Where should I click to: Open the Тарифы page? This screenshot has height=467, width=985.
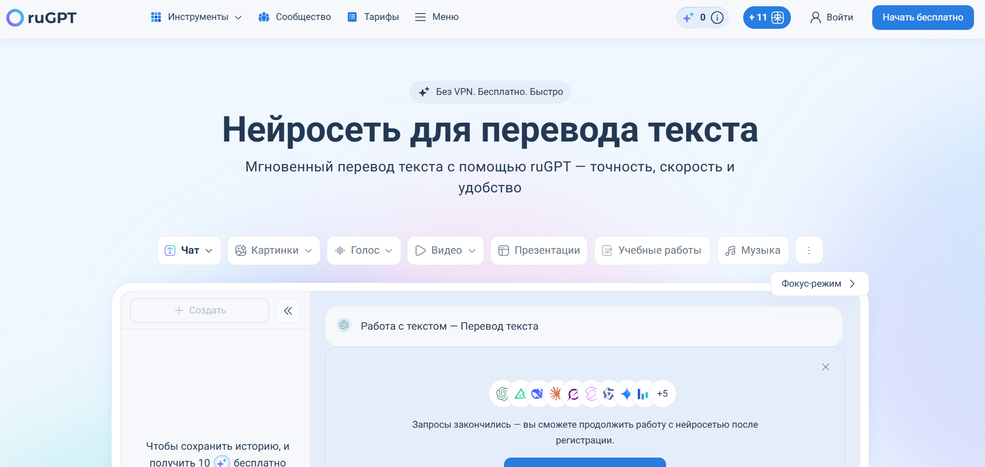click(373, 17)
